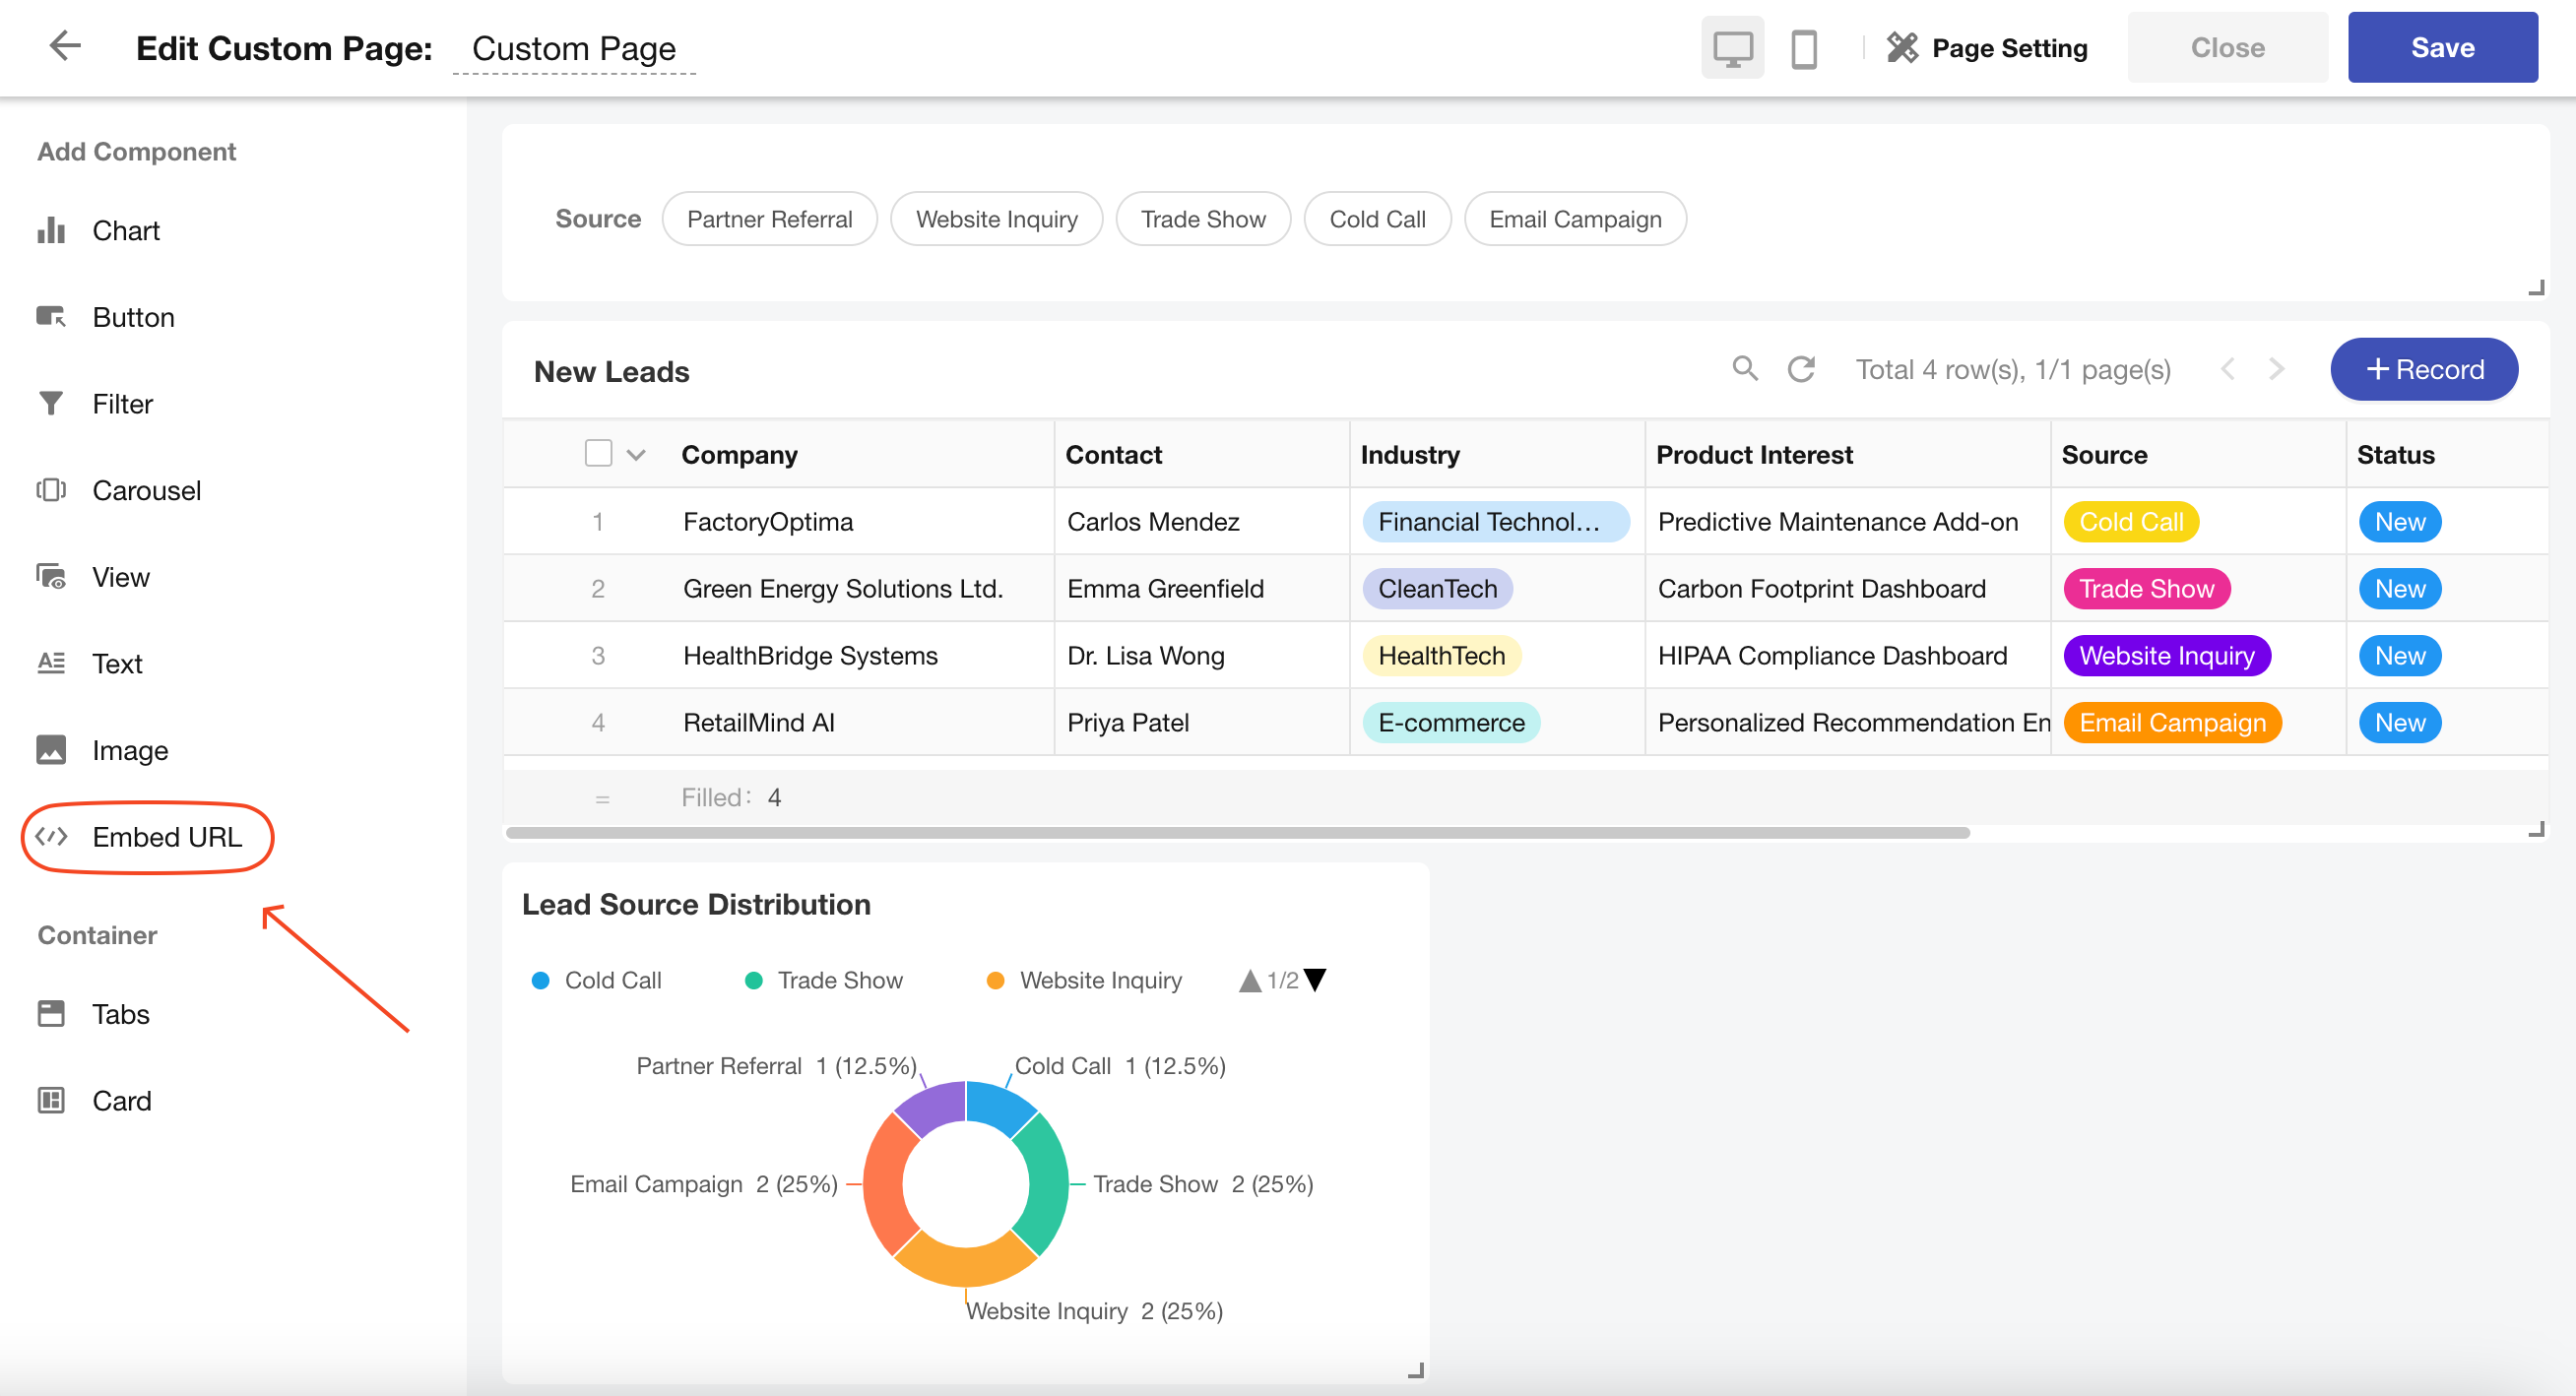The width and height of the screenshot is (2576, 1396).
Task: Click the Save button
Action: coord(2441,48)
